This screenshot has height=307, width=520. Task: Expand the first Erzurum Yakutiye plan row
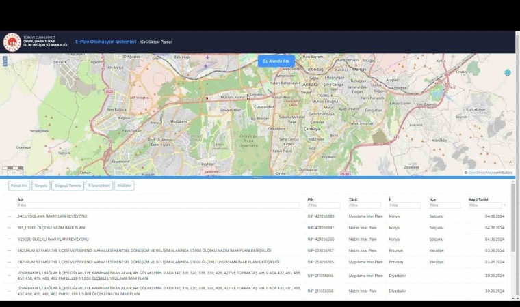(x=10, y=250)
